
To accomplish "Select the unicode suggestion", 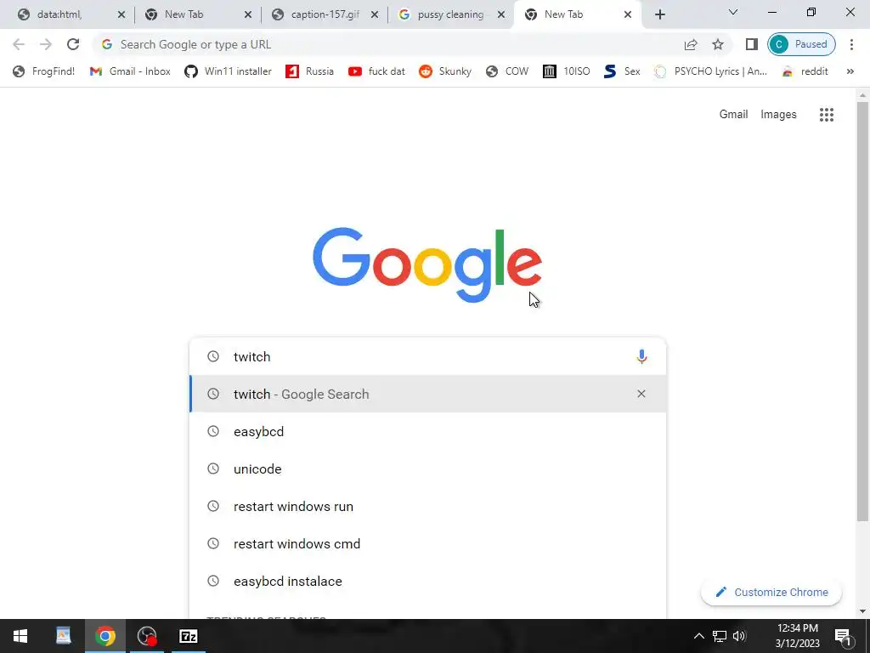I will [428, 468].
